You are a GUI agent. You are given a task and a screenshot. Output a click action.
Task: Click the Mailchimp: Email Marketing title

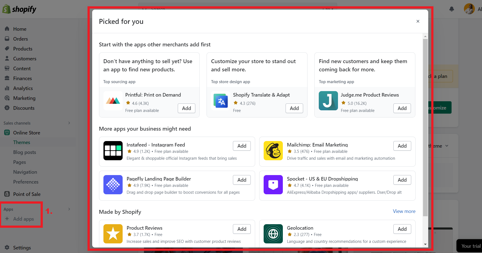(x=317, y=145)
